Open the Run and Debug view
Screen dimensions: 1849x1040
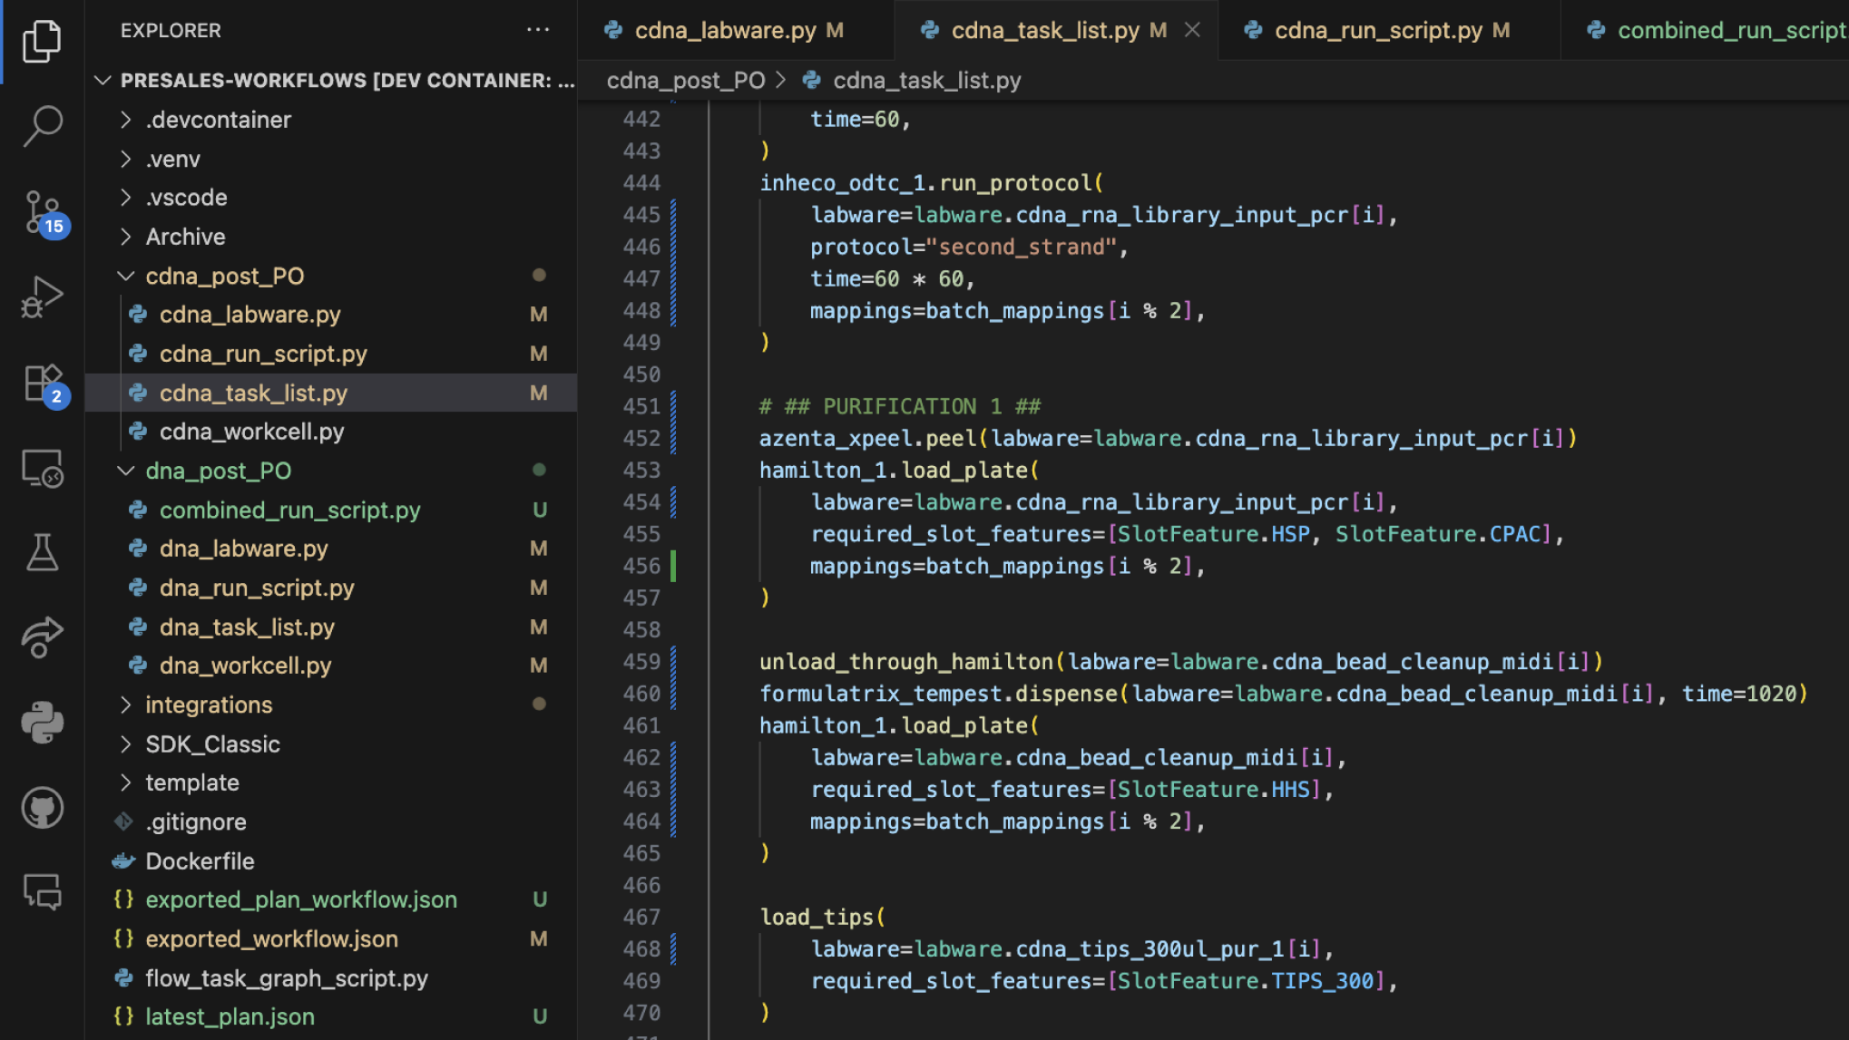pos(42,295)
